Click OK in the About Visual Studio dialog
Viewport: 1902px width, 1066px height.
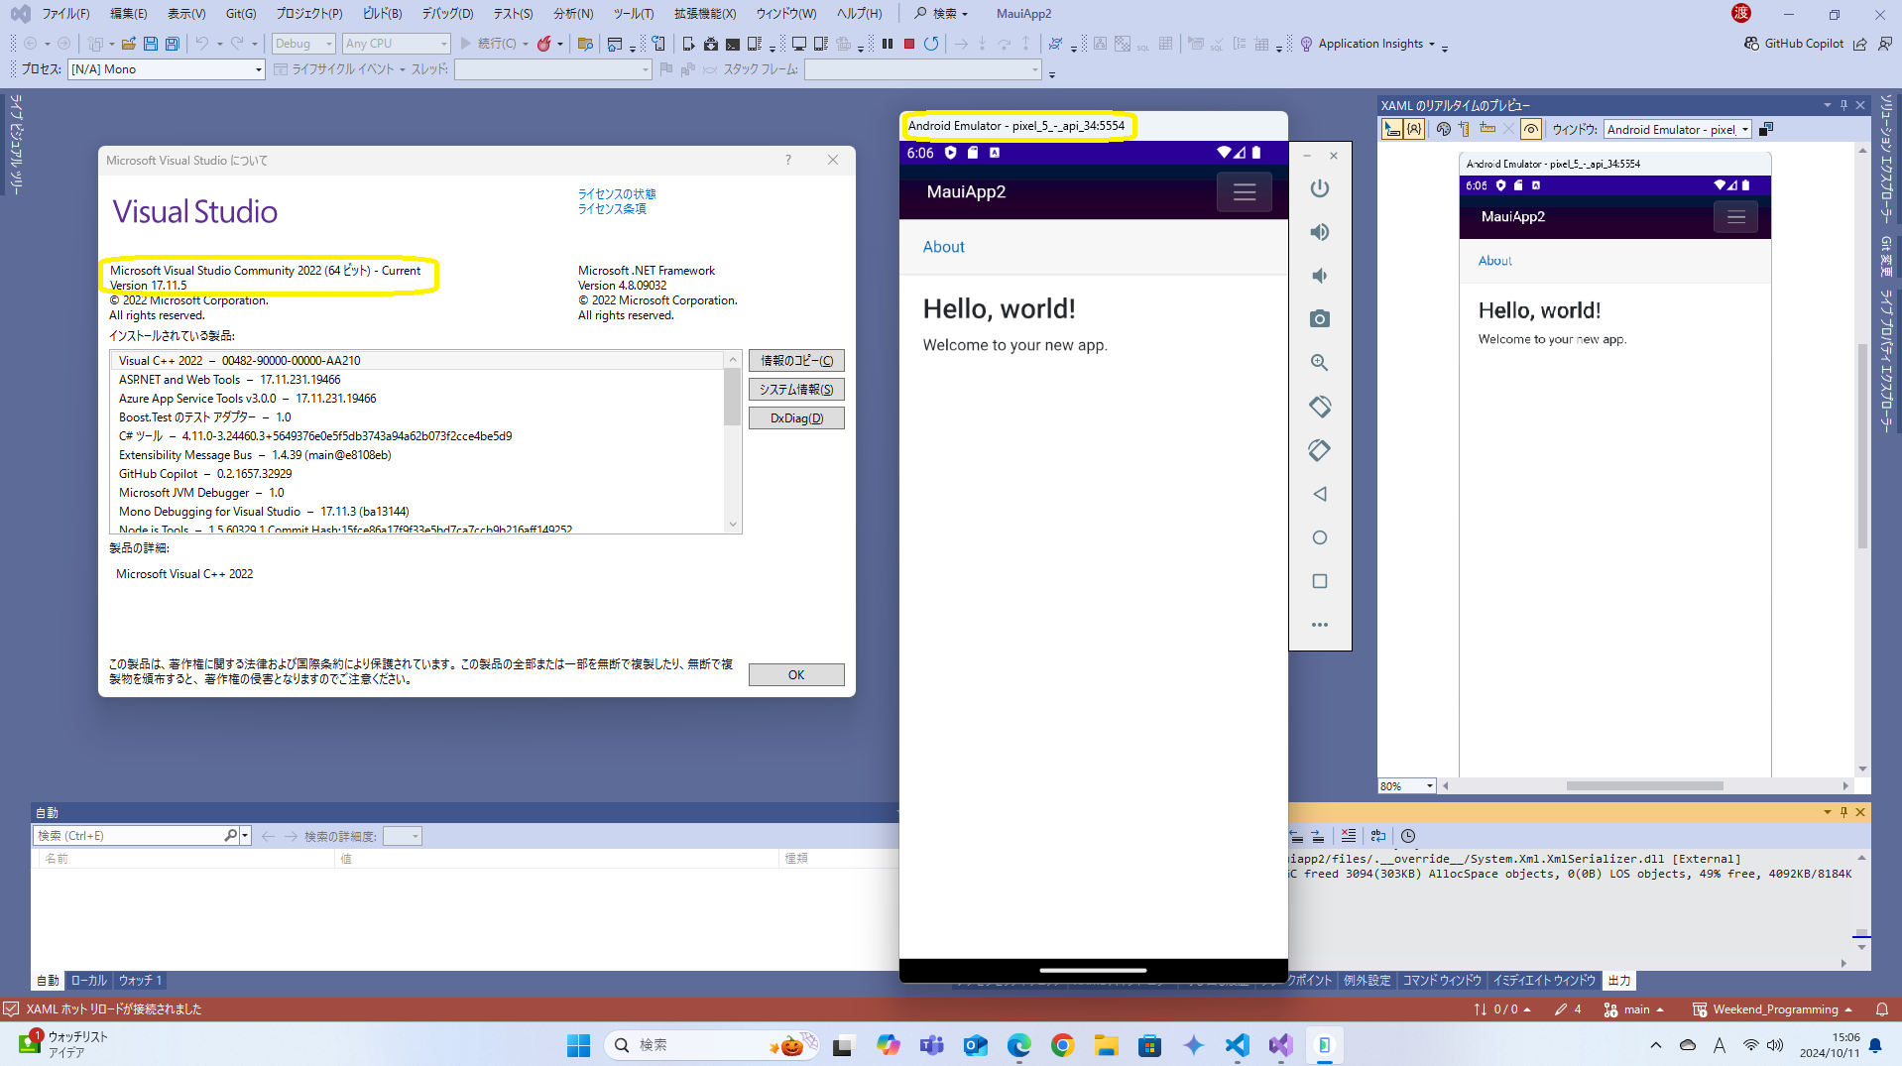(796, 674)
